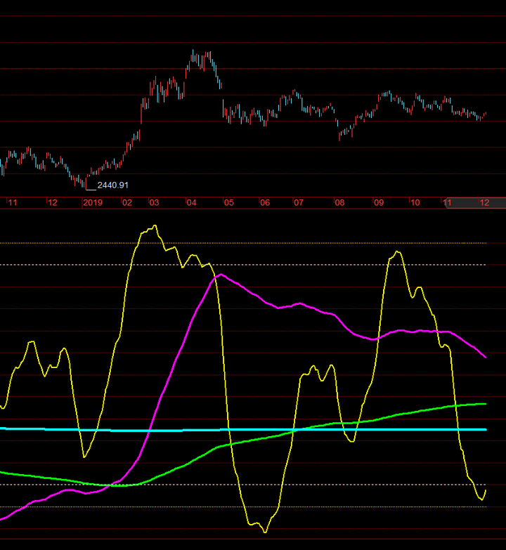Click the 03 month label on time axis
506x550 pixels.
(x=154, y=203)
